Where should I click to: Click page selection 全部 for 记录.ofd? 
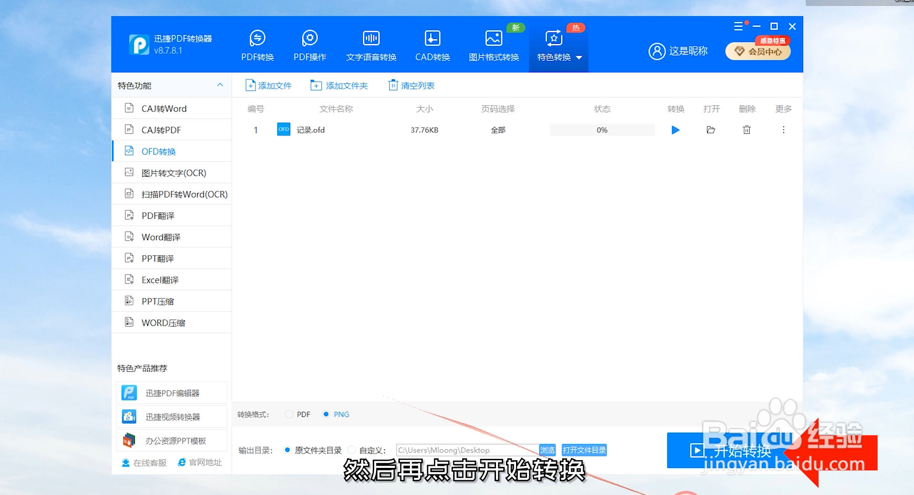pos(498,130)
